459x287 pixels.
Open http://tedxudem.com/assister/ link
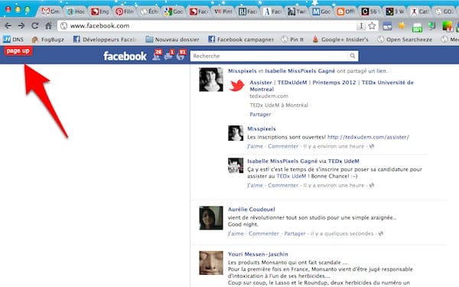click(368, 137)
